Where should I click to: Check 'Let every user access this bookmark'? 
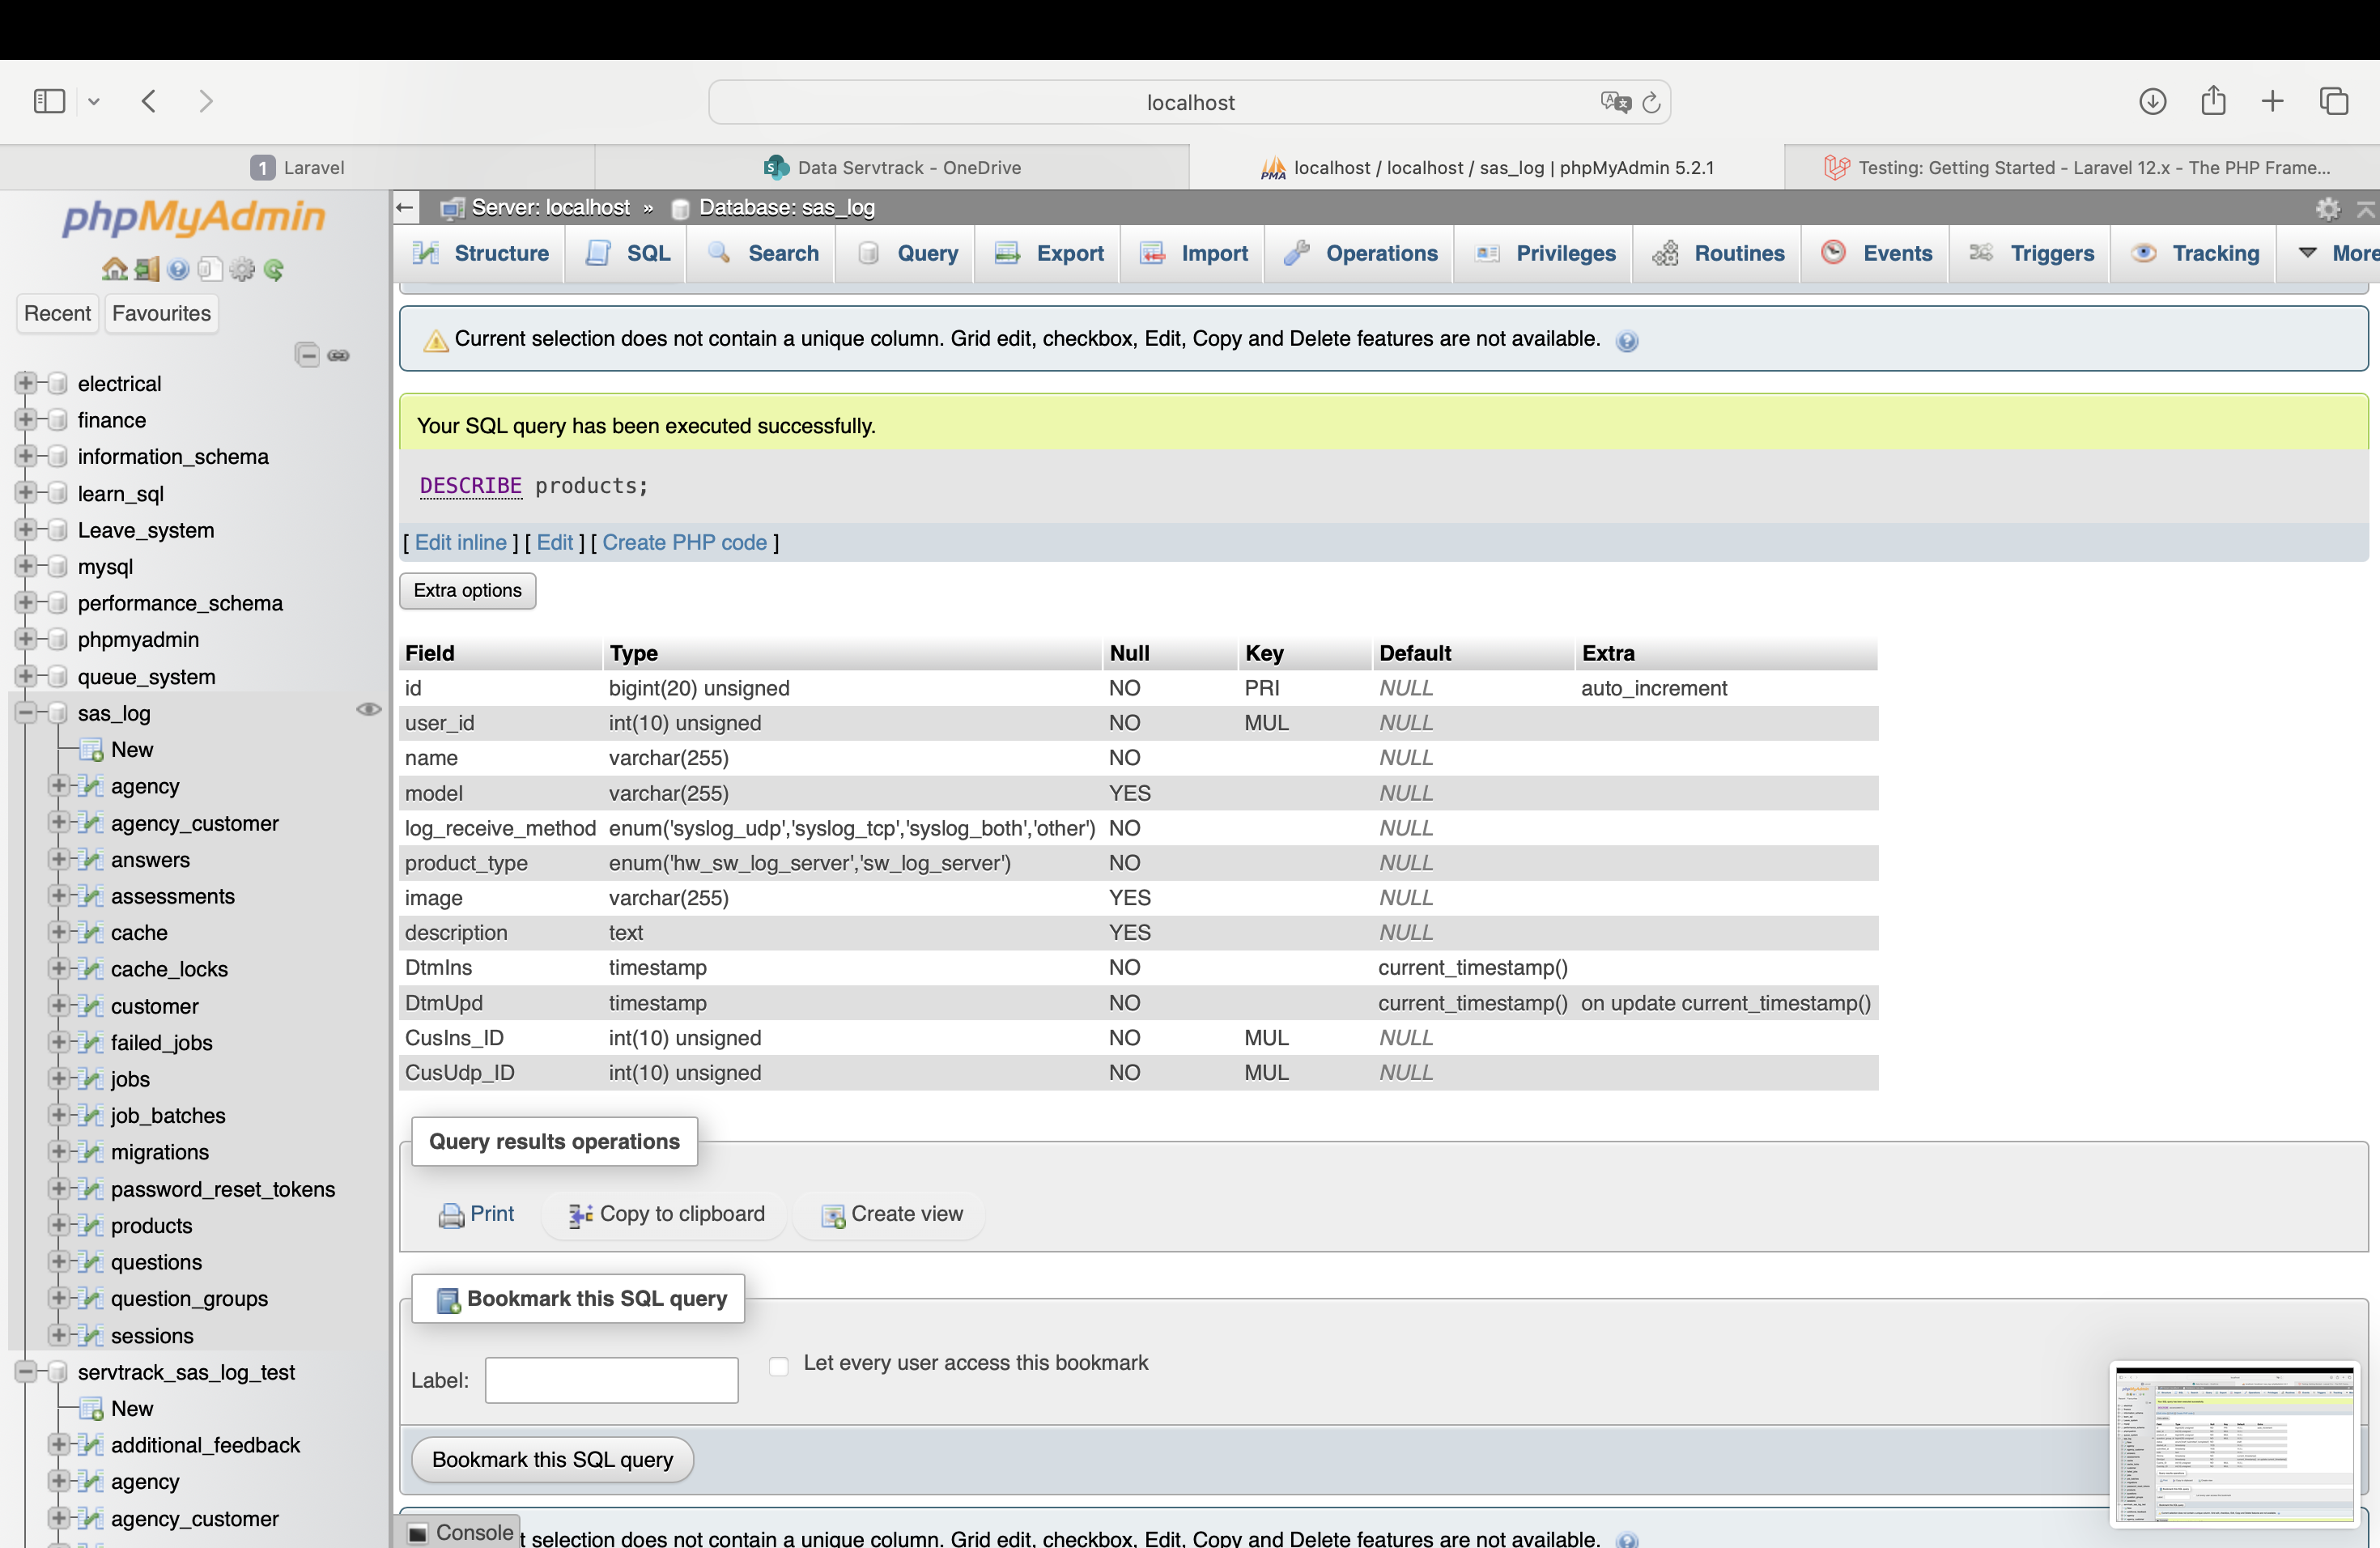[779, 1365]
